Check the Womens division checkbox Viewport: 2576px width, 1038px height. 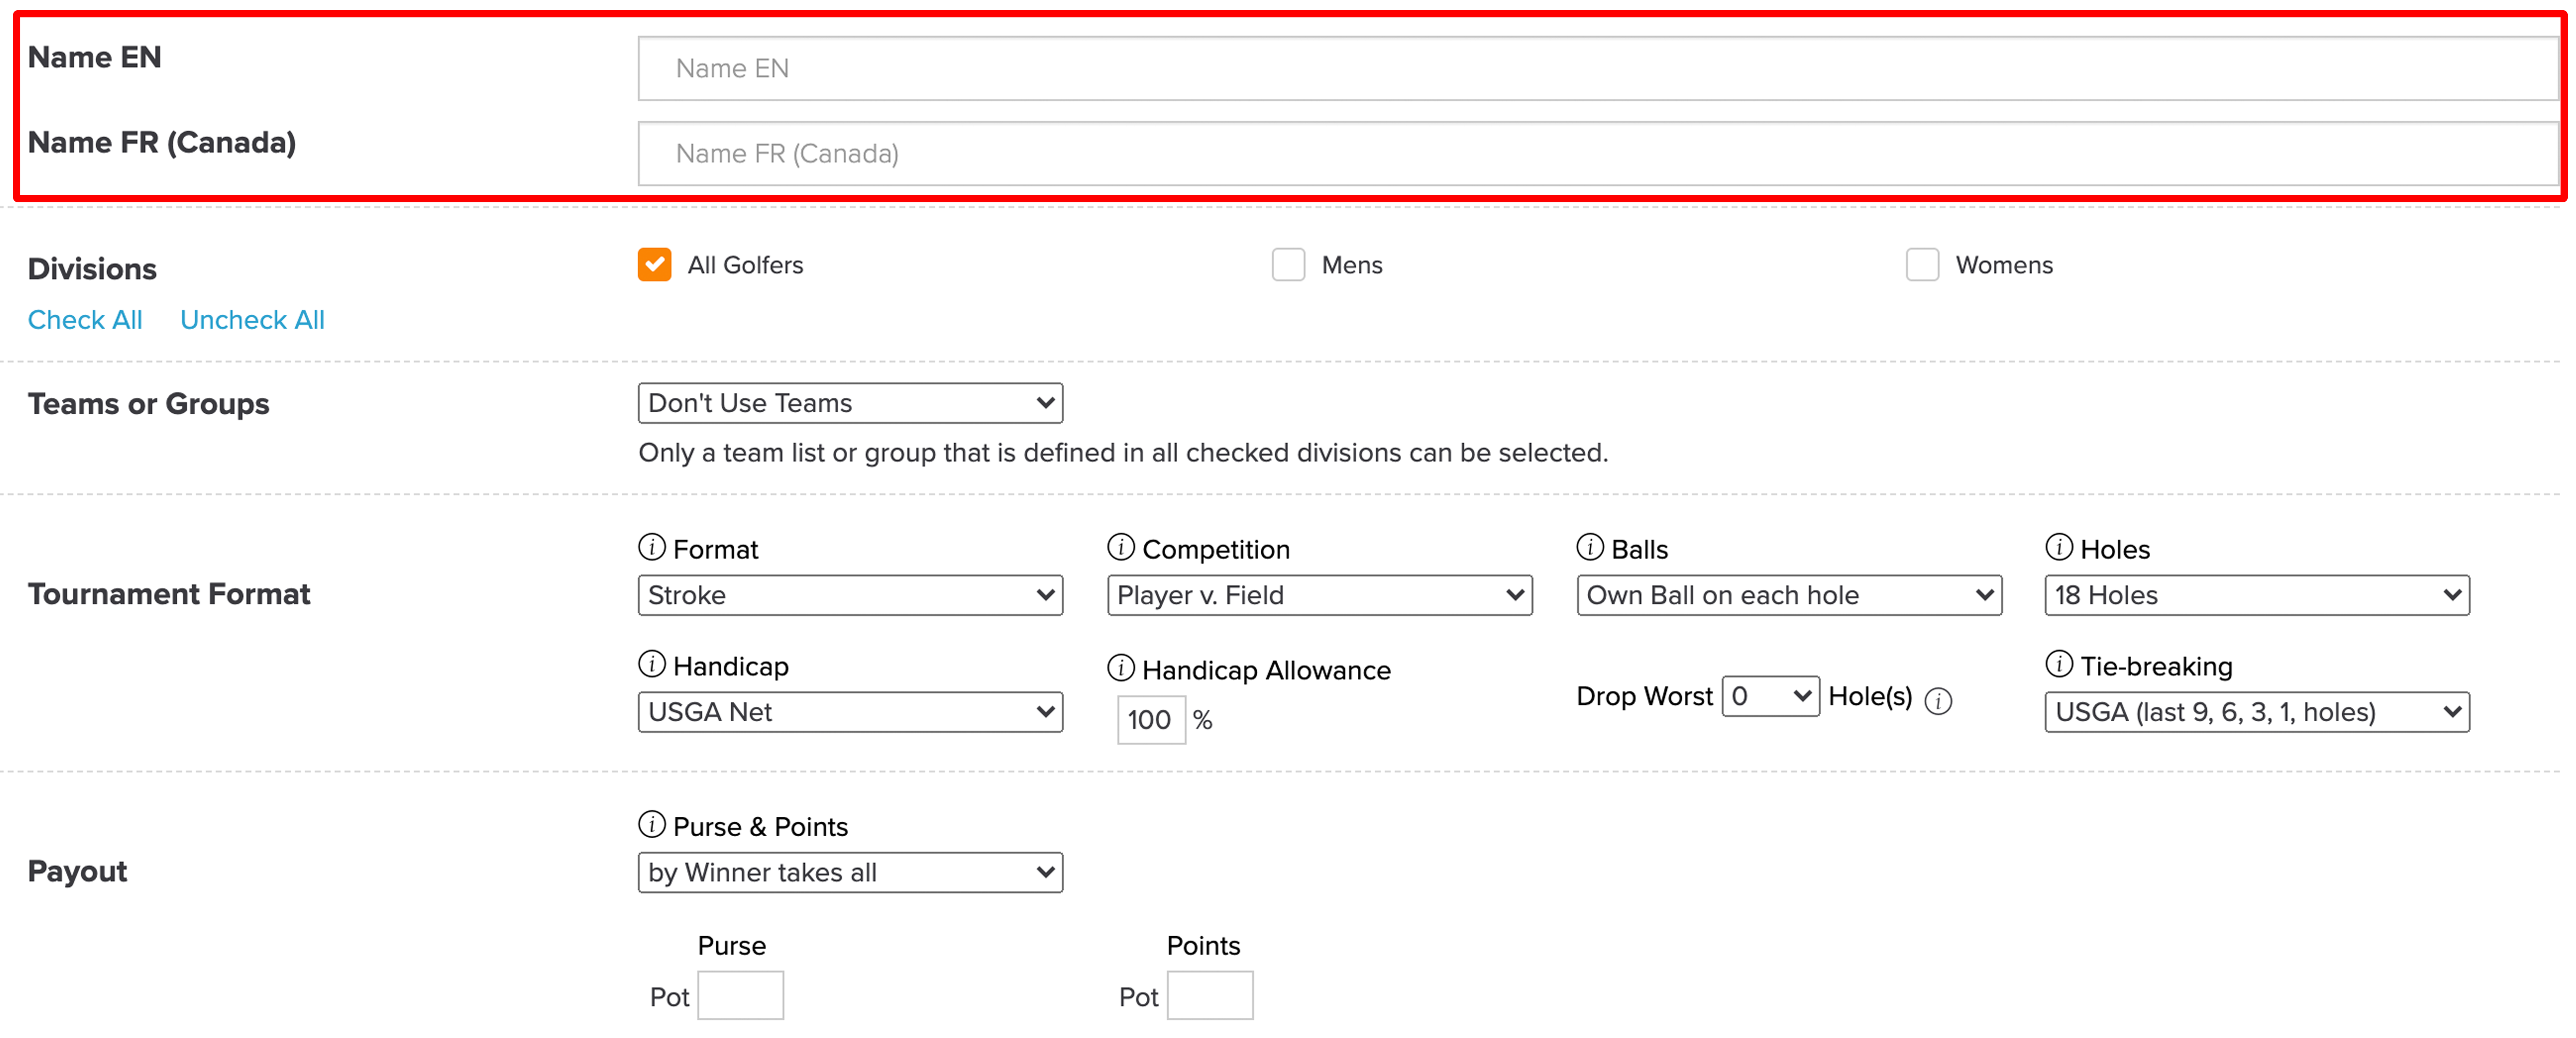click(1922, 265)
